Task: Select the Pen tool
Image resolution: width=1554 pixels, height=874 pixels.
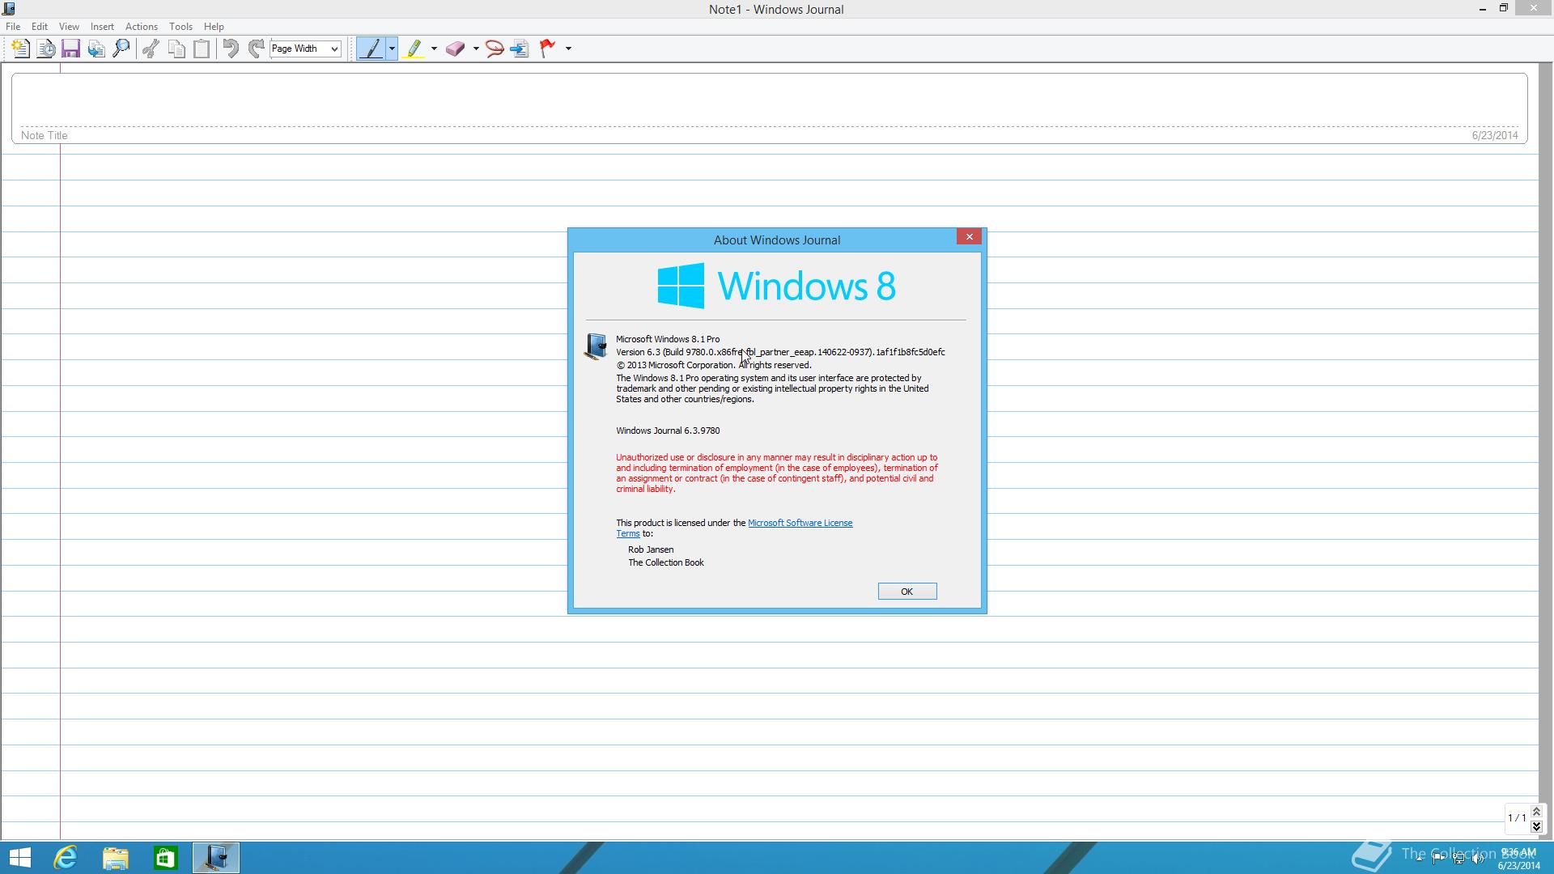Action: [372, 49]
